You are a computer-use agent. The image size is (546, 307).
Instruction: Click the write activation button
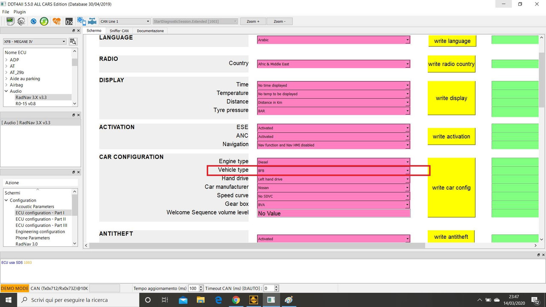(x=451, y=136)
